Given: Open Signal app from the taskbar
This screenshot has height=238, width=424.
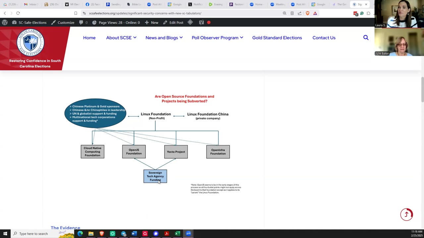Looking at the screenshot, I should click(156, 234).
